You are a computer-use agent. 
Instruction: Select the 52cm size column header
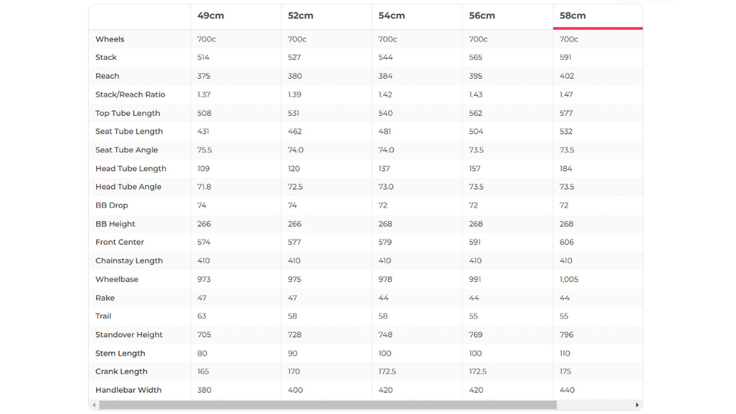(x=301, y=16)
